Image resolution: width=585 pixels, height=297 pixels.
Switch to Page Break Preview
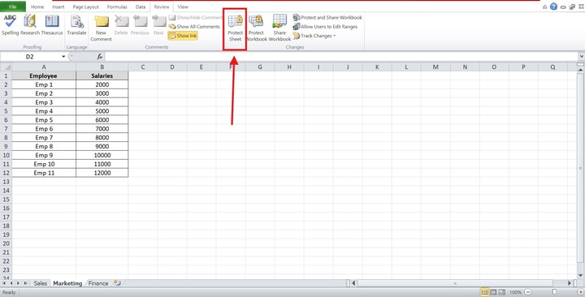coord(502,292)
